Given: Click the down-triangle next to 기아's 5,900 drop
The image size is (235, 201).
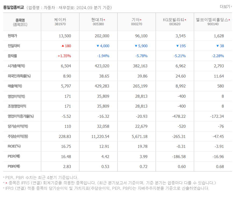Looking at the screenshot, I should tap(136, 46).
